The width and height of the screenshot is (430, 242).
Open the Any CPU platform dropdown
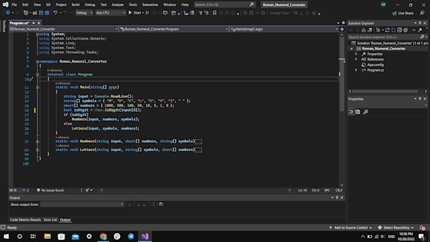[110, 13]
